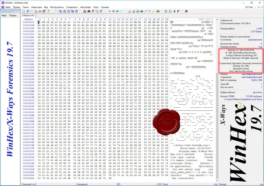Click the Print toolbar icon
The height and width of the screenshot is (186, 264).
pos(36,11)
